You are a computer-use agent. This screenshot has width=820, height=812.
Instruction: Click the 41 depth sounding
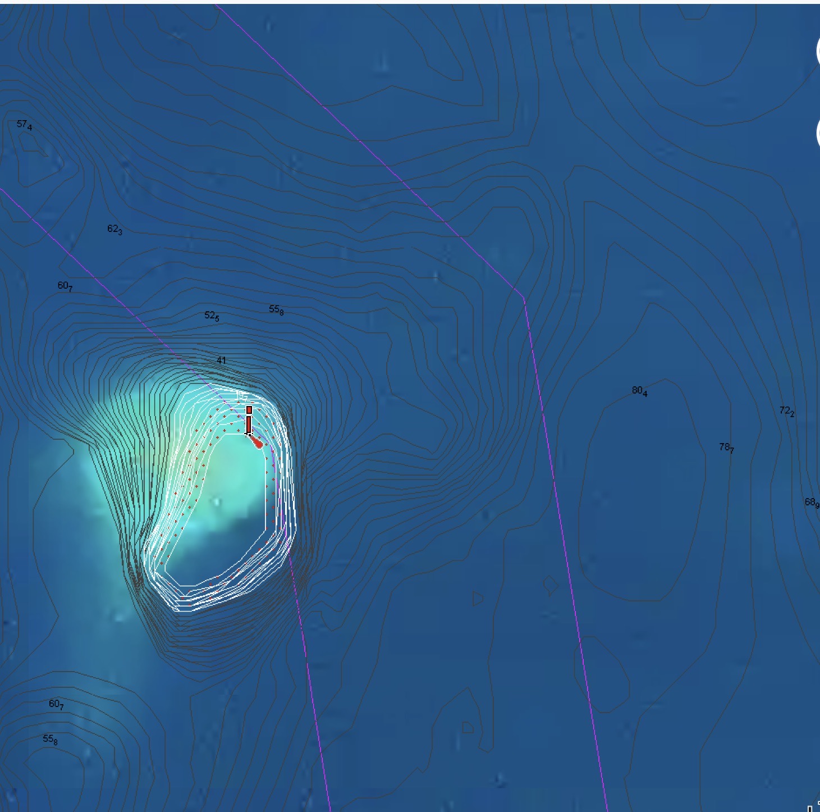pos(221,360)
